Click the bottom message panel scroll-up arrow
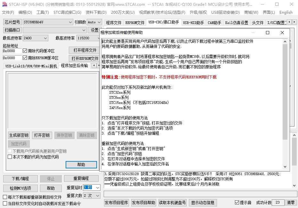 point(294,135)
